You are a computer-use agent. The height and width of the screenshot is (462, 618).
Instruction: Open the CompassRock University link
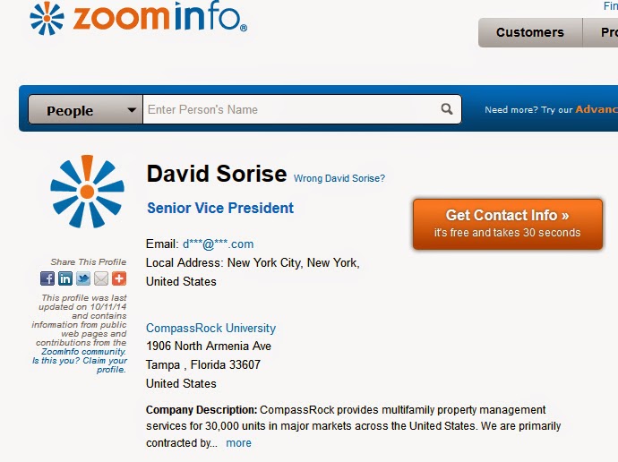(210, 328)
